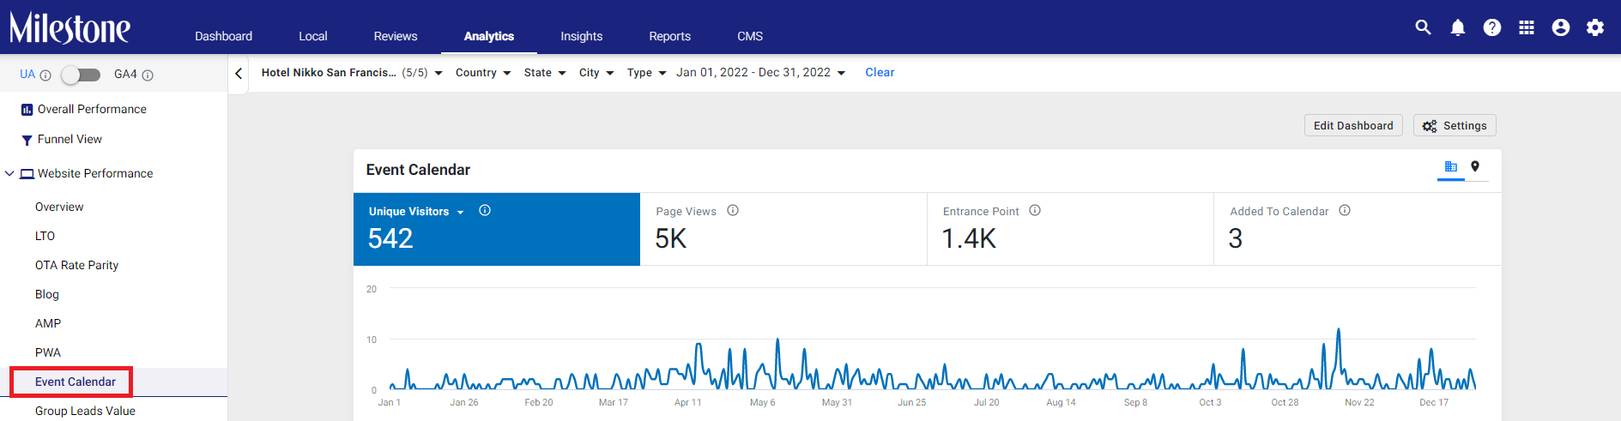1621x421 pixels.
Task: Click the help question mark icon
Action: (1492, 27)
